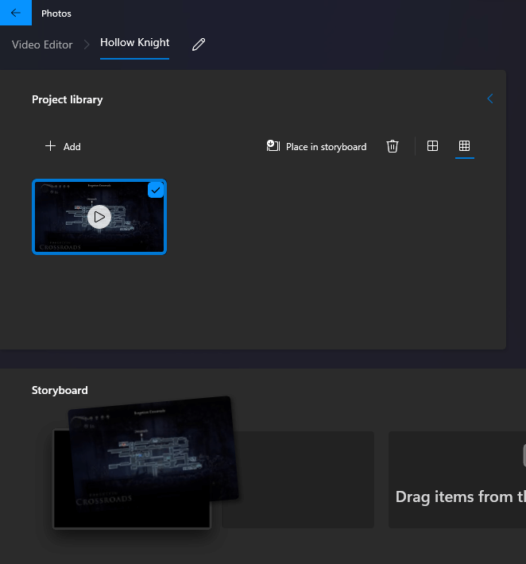Click the Storyboard section heading

(x=60, y=390)
